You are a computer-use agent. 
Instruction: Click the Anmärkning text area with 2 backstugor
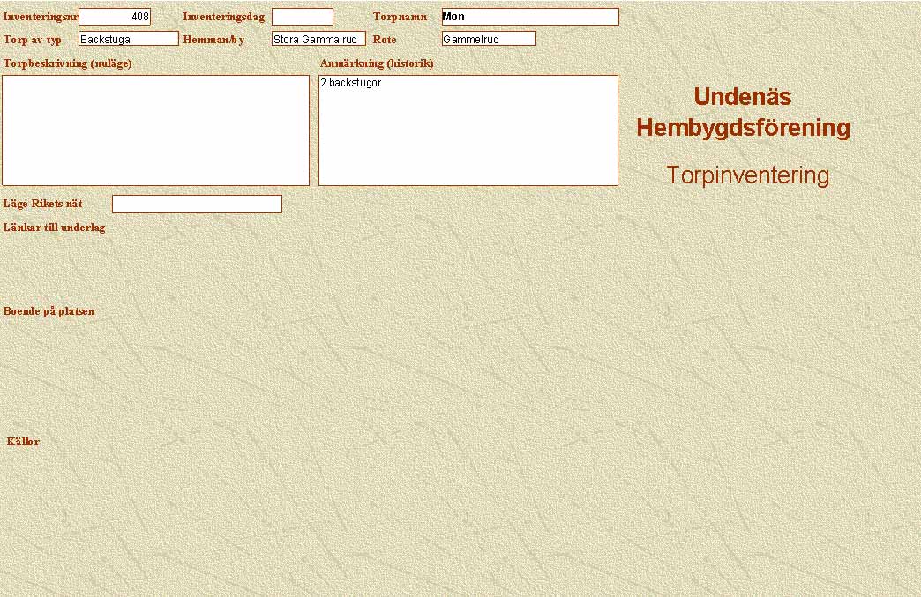pyautogui.click(x=468, y=131)
